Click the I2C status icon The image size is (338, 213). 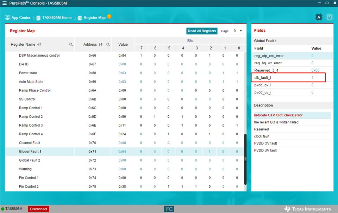[169, 209]
